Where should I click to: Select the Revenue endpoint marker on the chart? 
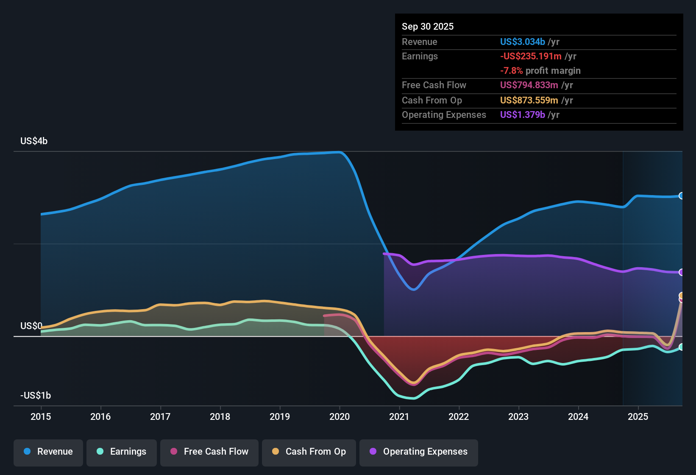click(x=682, y=196)
